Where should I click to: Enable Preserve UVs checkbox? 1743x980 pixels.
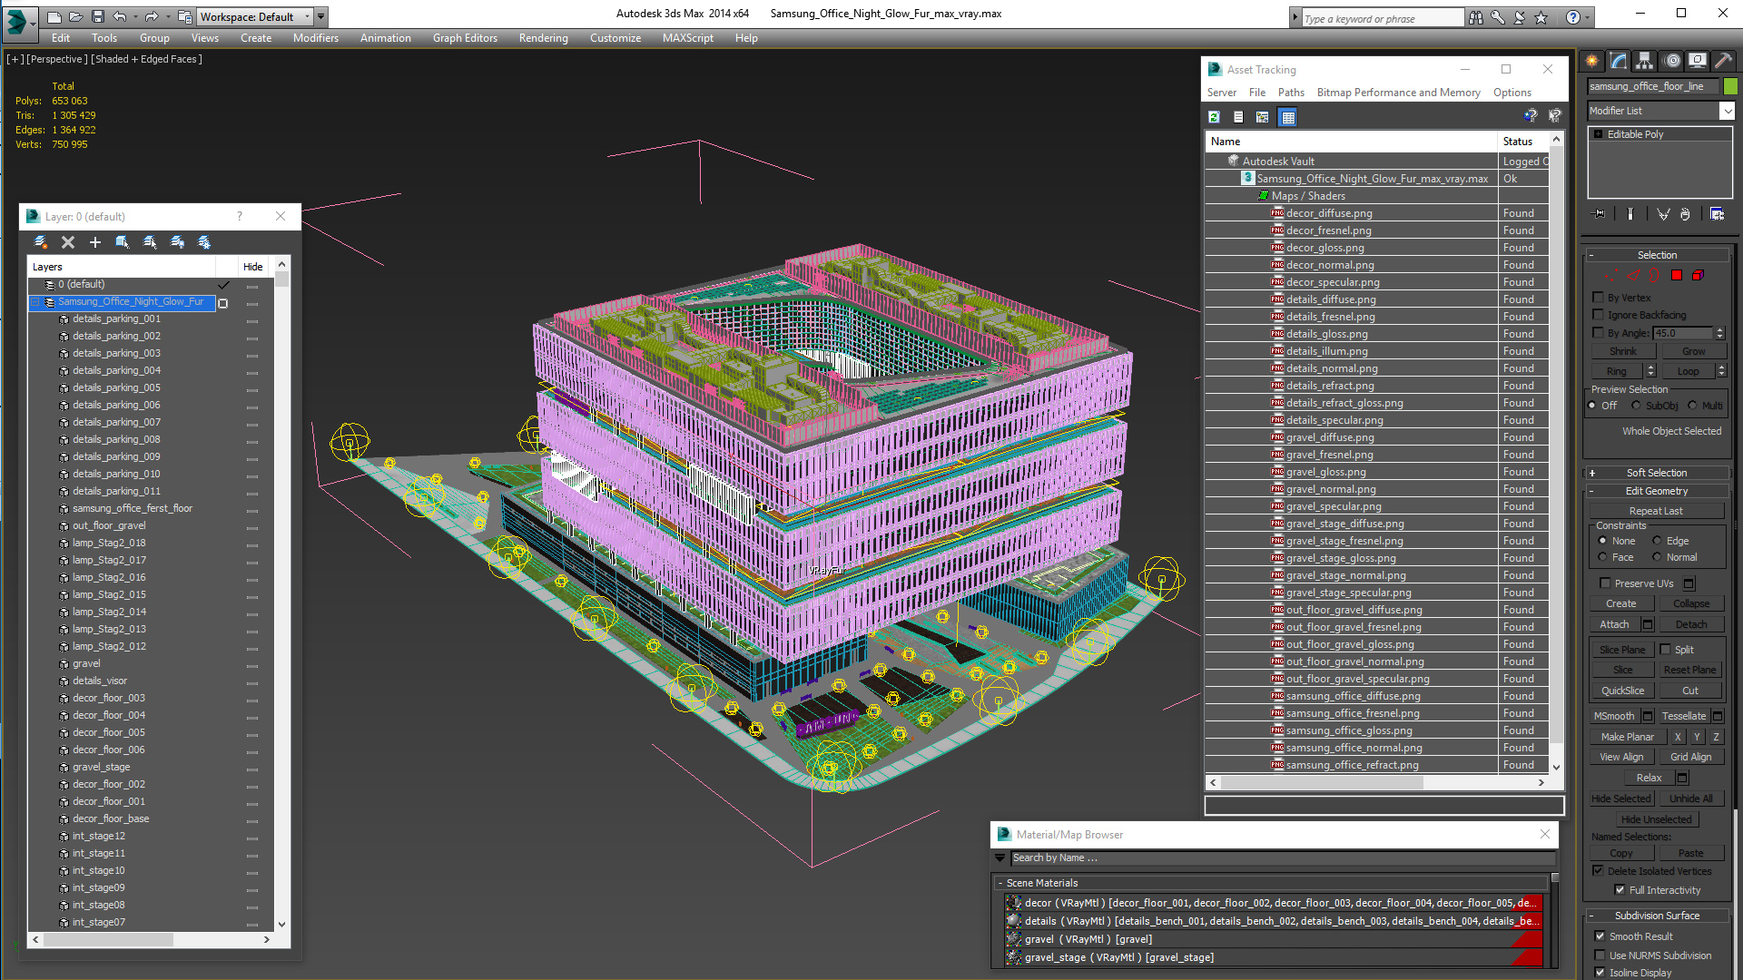tap(1605, 583)
